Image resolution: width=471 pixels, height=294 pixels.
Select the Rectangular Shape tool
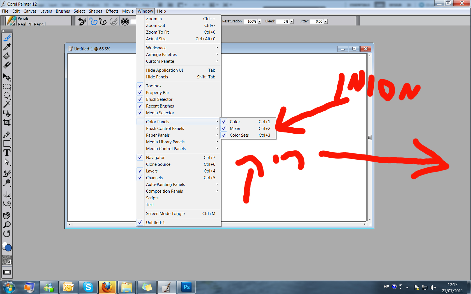tap(7, 144)
